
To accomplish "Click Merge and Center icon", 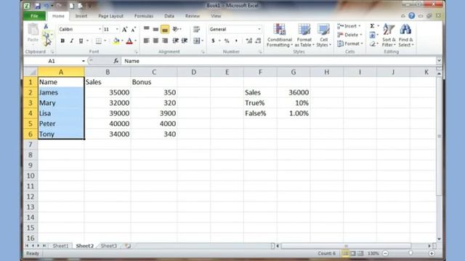I will click(196, 41).
